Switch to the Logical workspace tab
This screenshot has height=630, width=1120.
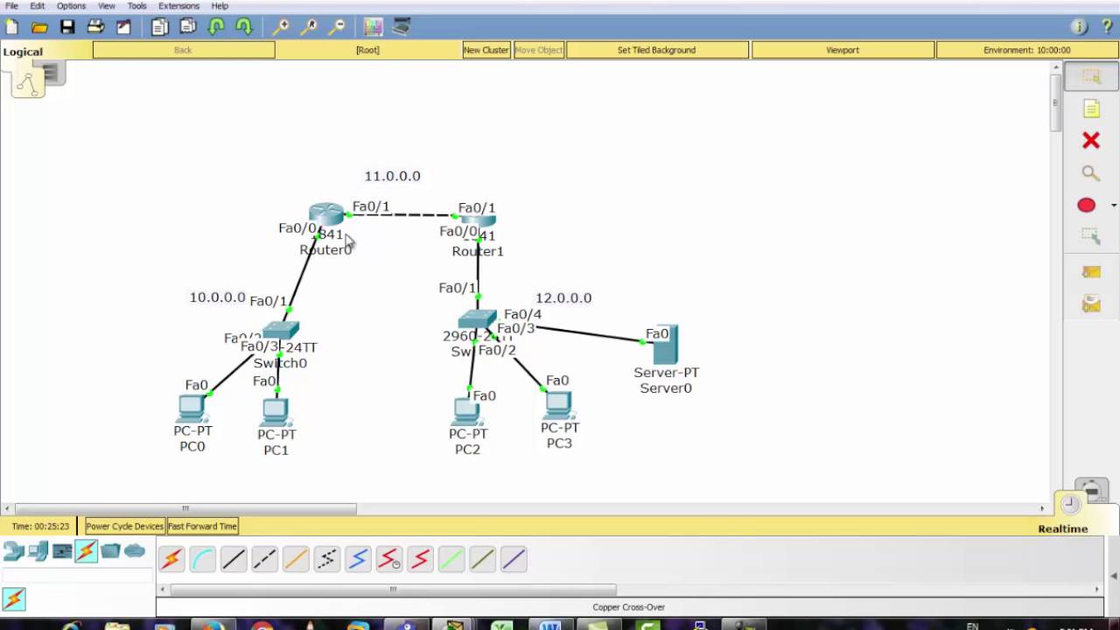(x=23, y=52)
